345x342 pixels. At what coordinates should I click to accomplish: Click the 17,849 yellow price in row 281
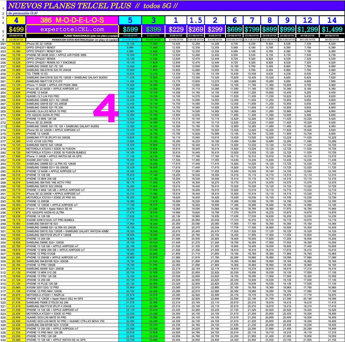click(16, 156)
